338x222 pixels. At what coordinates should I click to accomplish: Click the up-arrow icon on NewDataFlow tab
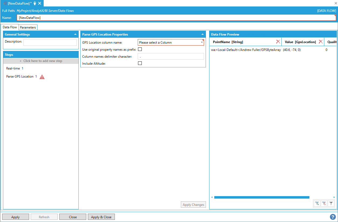coord(35,3)
